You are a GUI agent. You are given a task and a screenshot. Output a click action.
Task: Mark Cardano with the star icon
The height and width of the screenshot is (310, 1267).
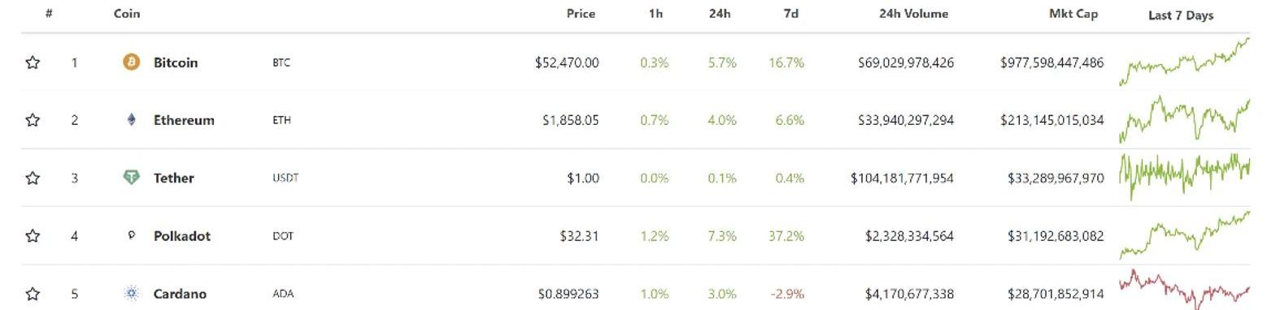(x=33, y=294)
